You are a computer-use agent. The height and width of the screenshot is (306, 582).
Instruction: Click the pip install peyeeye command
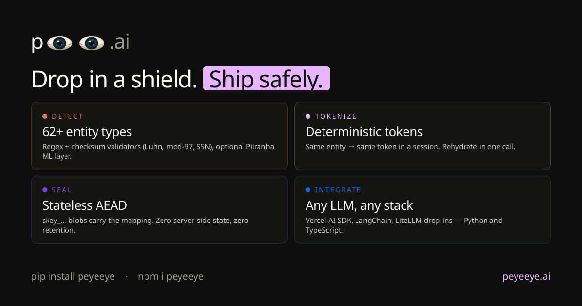(73, 276)
